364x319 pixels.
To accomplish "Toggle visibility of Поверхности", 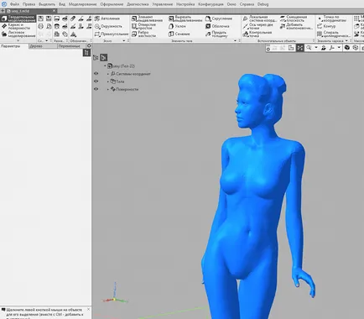I will click(x=96, y=89).
